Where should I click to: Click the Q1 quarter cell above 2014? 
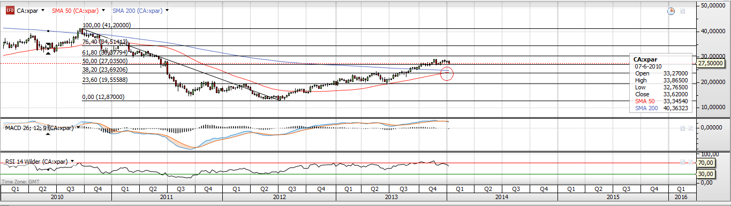tap(460, 189)
